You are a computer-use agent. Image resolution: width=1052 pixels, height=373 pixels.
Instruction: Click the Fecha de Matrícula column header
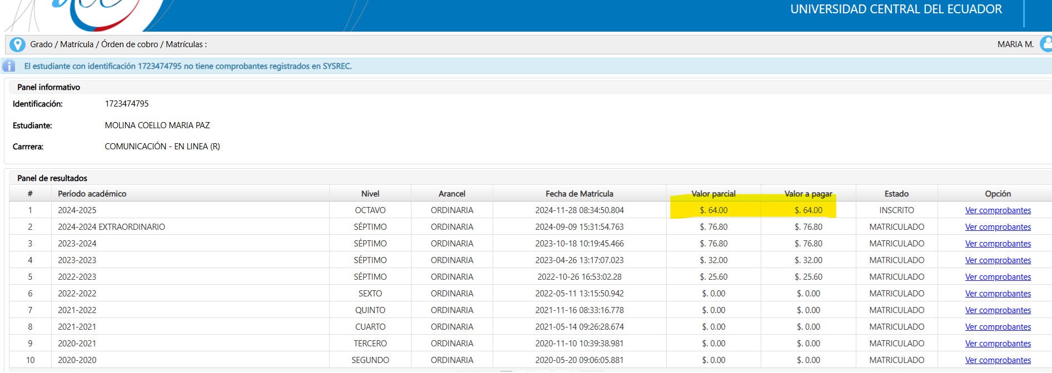[579, 194]
